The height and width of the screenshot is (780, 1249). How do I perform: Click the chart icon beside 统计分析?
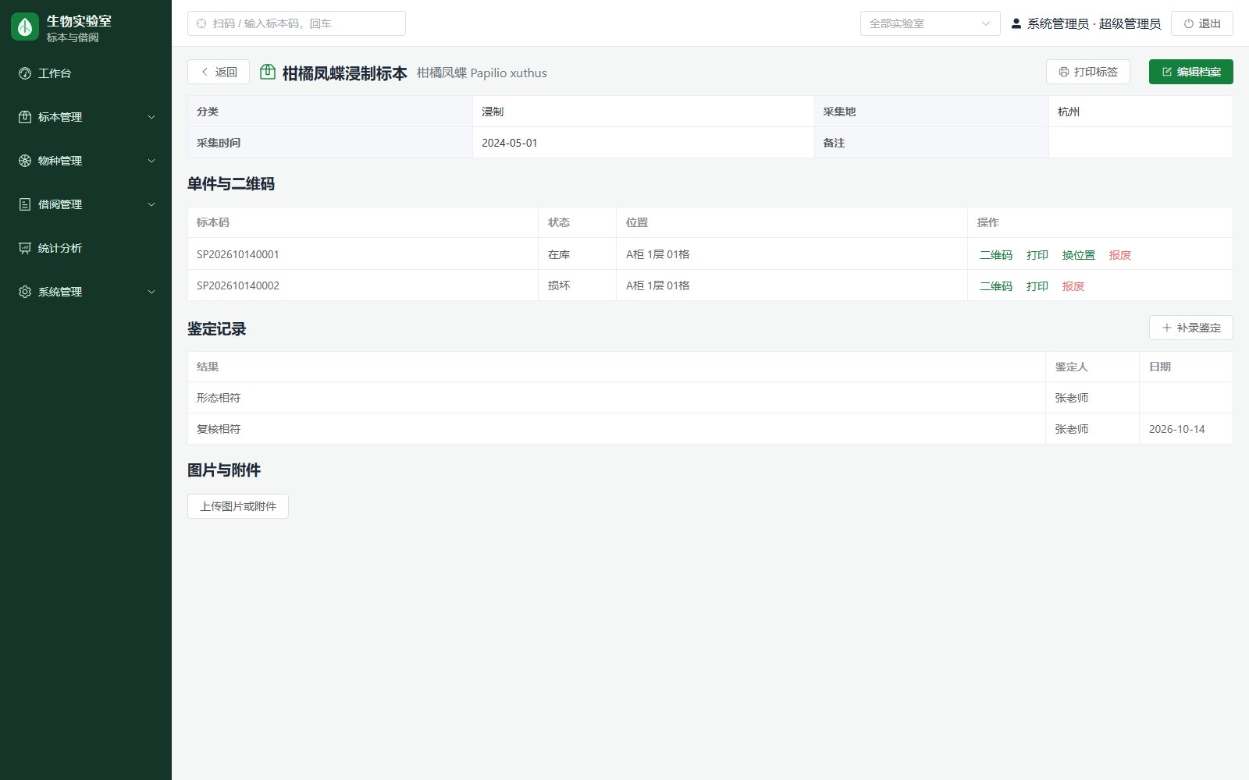(x=25, y=248)
